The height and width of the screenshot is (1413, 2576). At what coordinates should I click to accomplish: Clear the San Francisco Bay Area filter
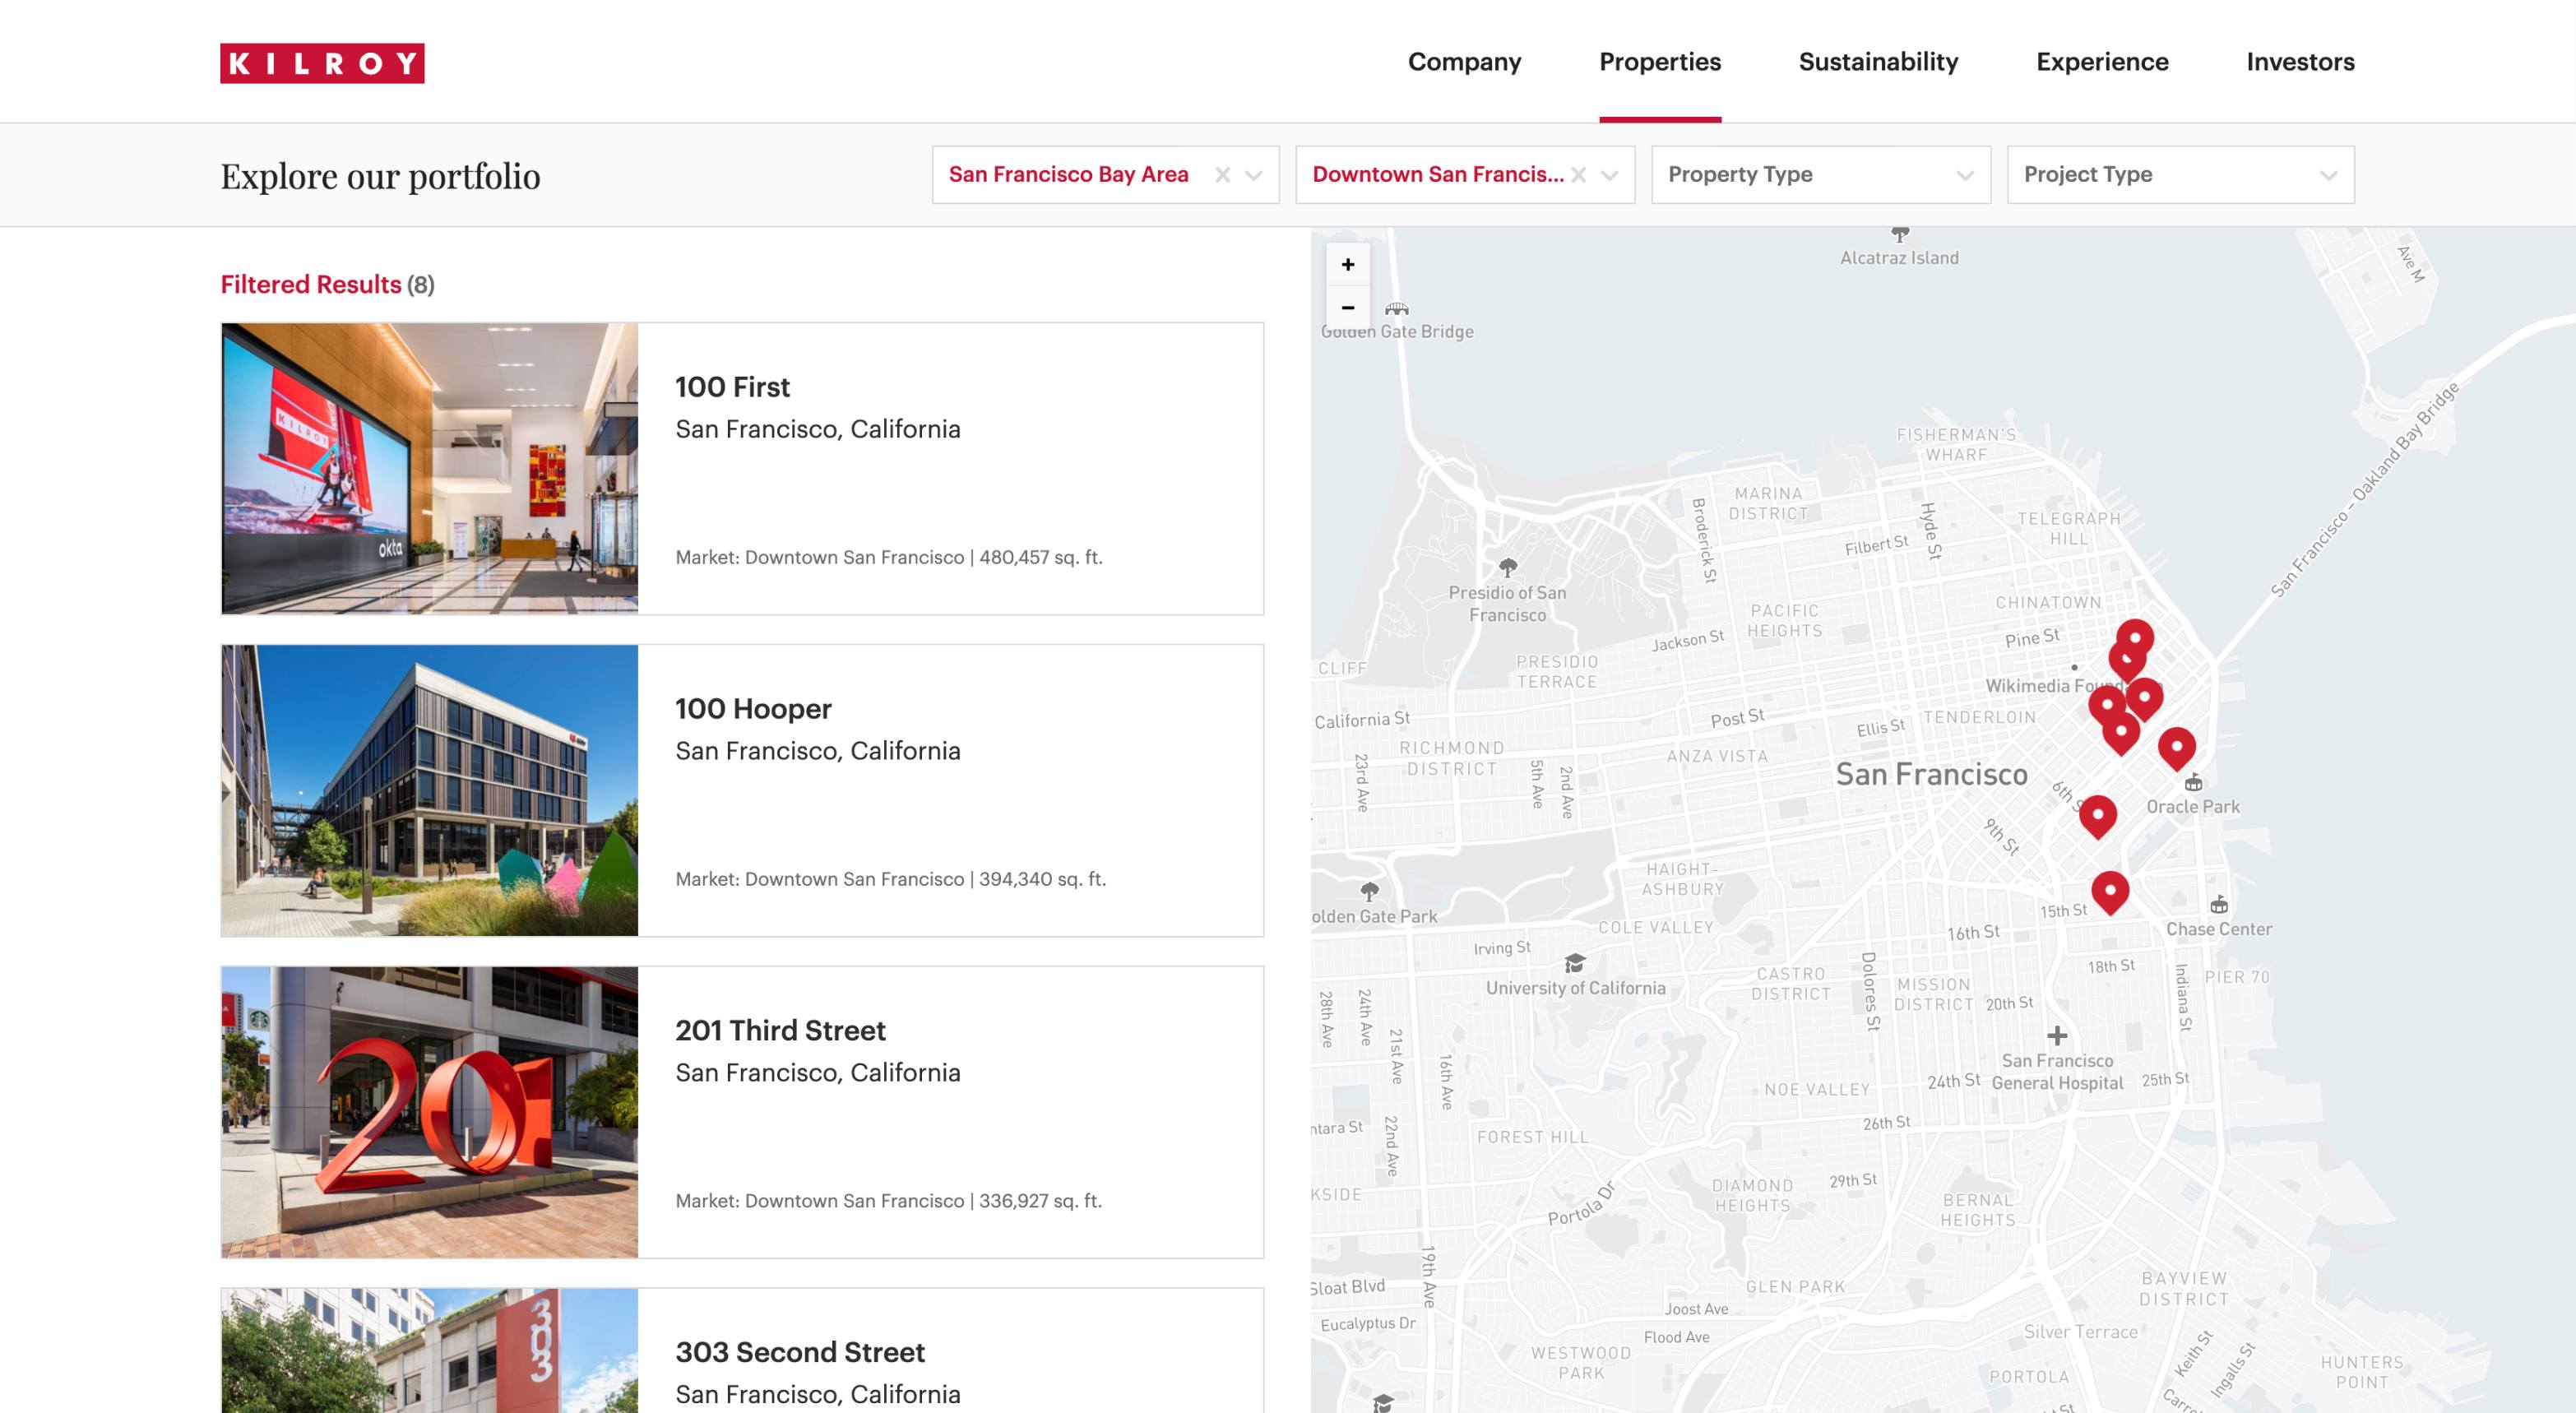(1222, 175)
